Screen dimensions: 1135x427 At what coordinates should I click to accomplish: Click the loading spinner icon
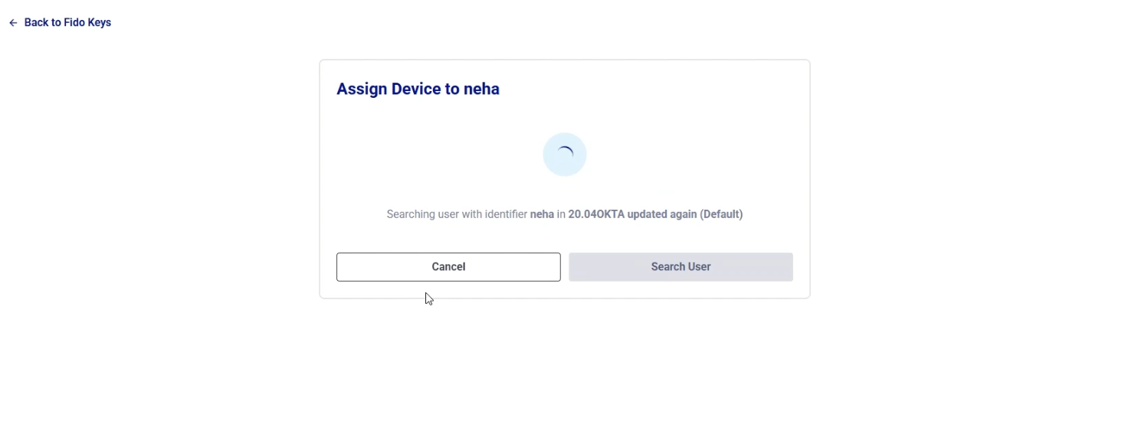pyautogui.click(x=566, y=152)
